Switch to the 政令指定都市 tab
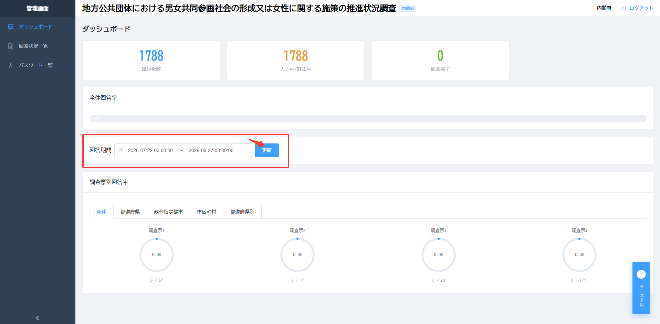This screenshot has width=660, height=324. point(168,212)
